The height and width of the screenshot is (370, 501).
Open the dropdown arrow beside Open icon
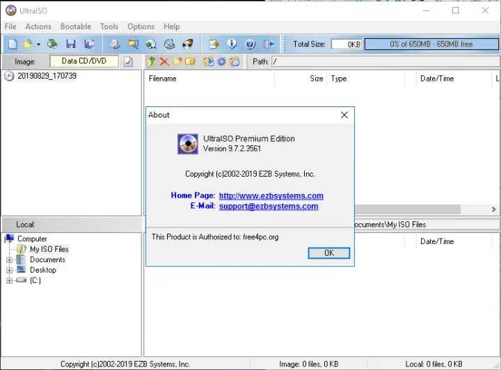(x=38, y=45)
